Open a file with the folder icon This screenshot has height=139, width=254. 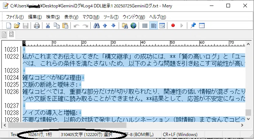click(x=17, y=26)
